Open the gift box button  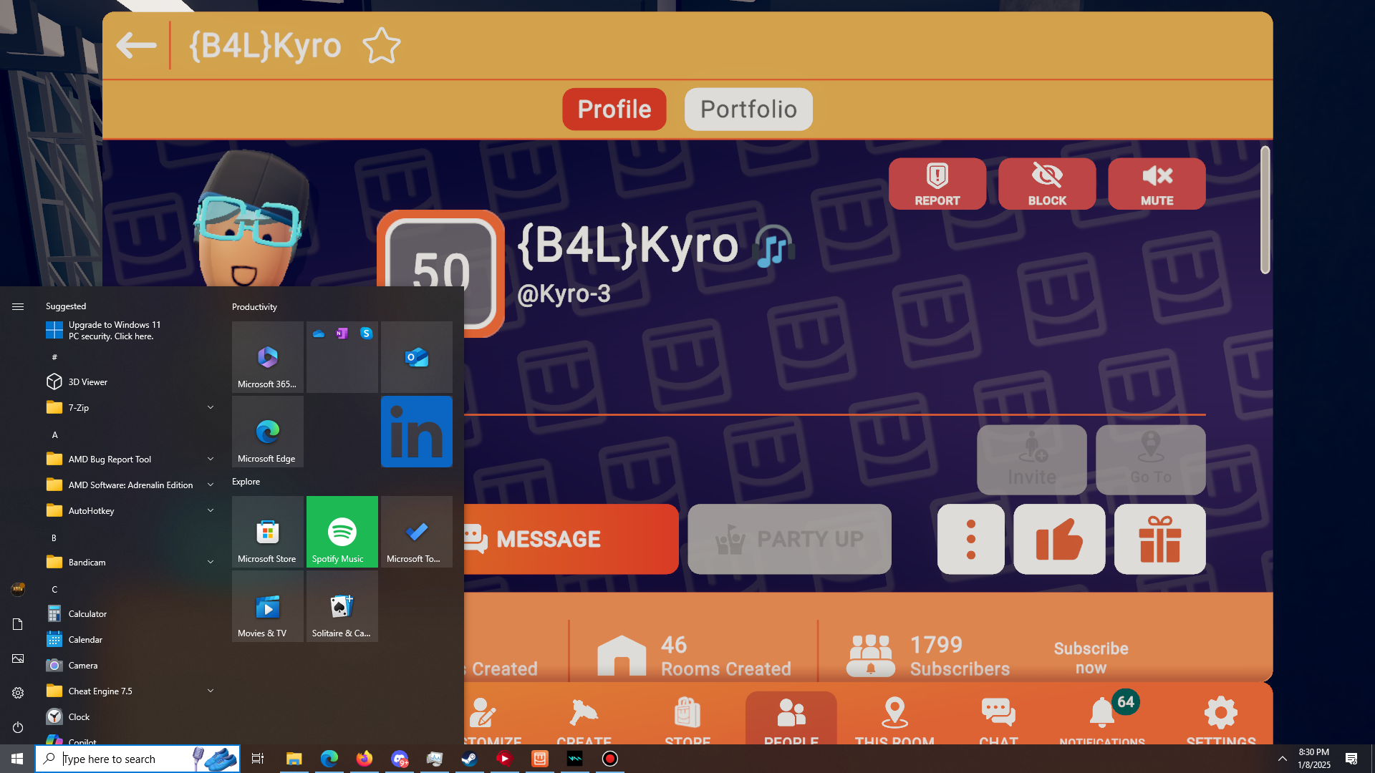tap(1159, 539)
